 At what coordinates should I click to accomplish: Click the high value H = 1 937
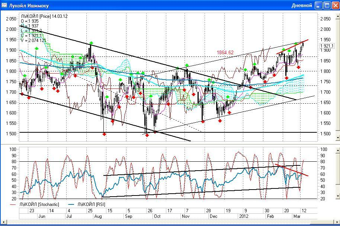pyautogui.click(x=30, y=26)
